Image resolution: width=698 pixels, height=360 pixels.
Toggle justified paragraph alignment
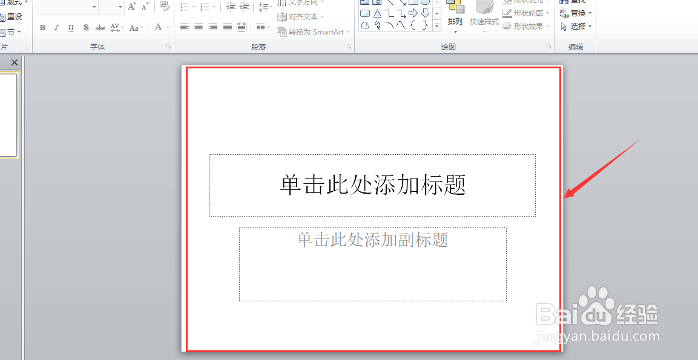(x=228, y=27)
